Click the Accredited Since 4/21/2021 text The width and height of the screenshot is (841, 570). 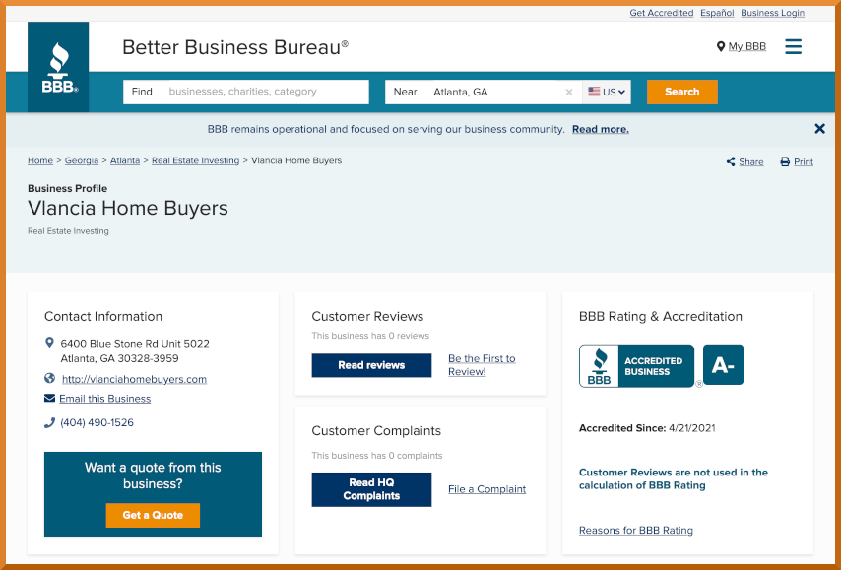(x=647, y=428)
